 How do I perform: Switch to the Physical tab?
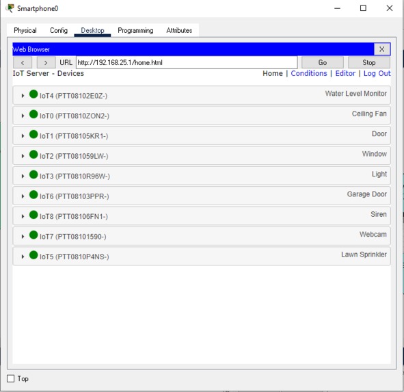tap(25, 30)
